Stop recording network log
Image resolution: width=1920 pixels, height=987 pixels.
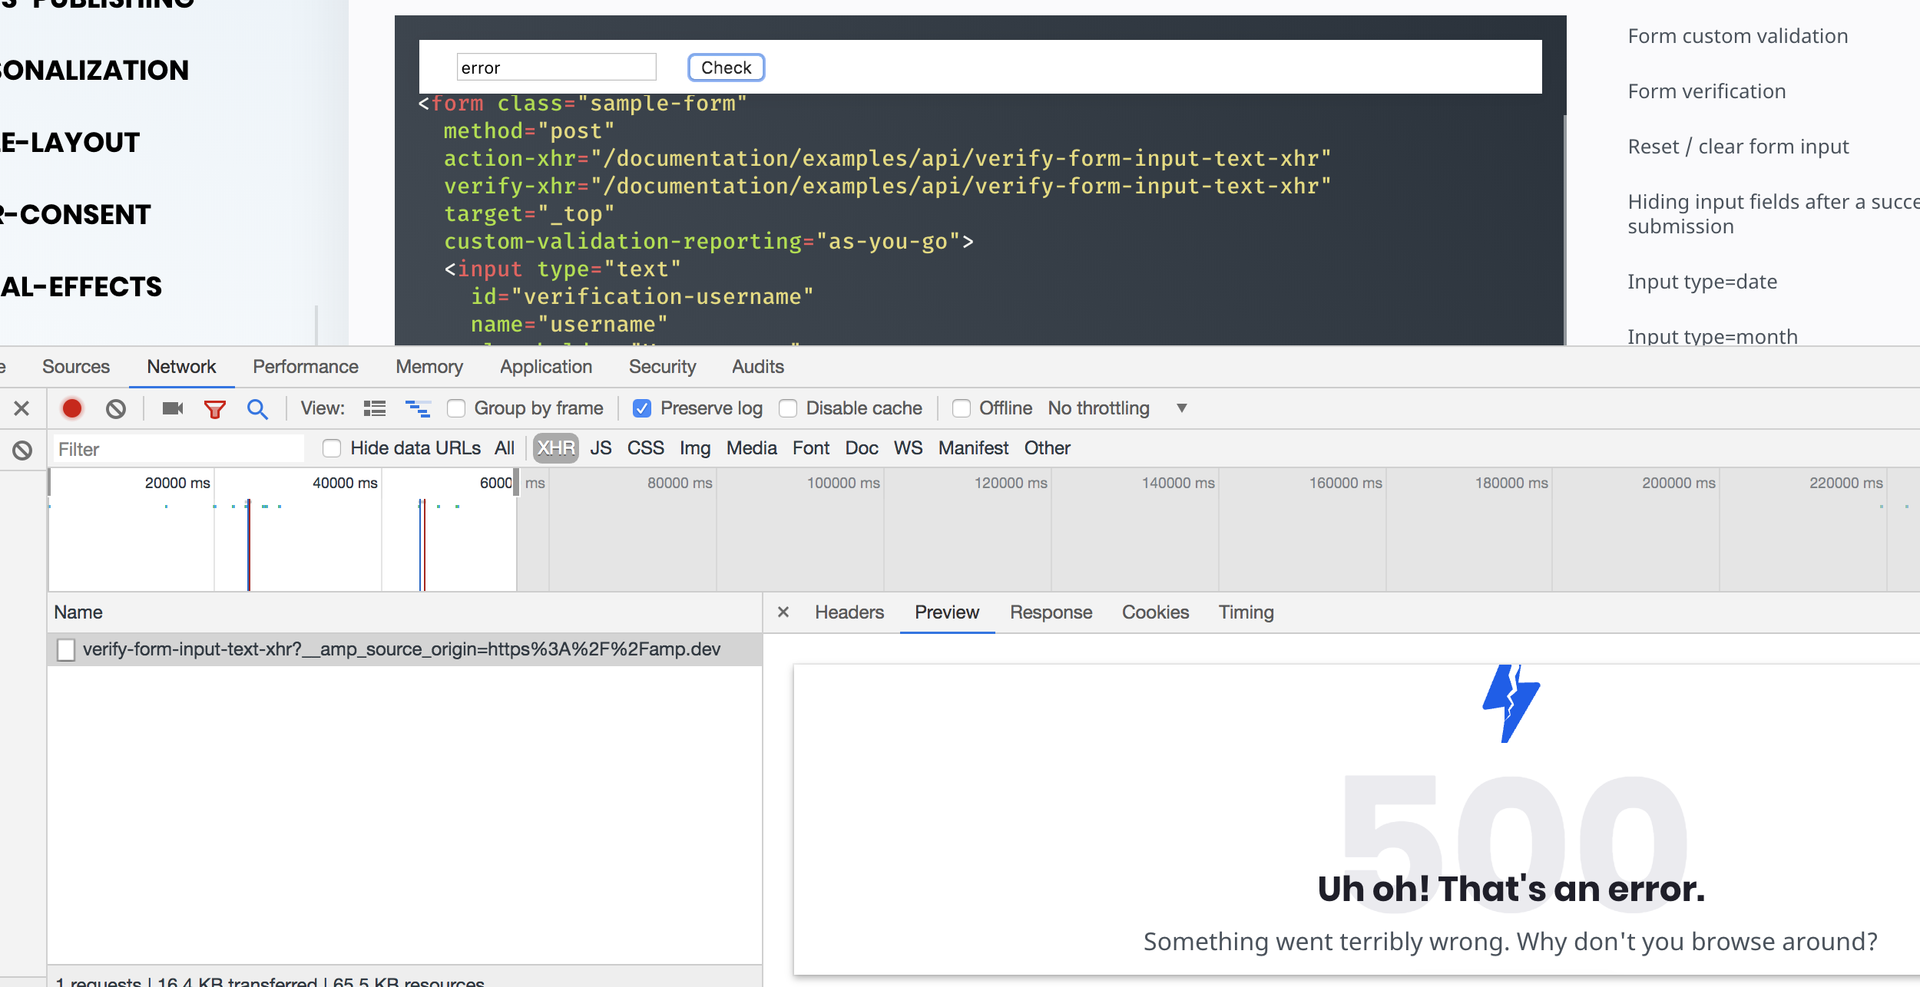pyautogui.click(x=72, y=408)
